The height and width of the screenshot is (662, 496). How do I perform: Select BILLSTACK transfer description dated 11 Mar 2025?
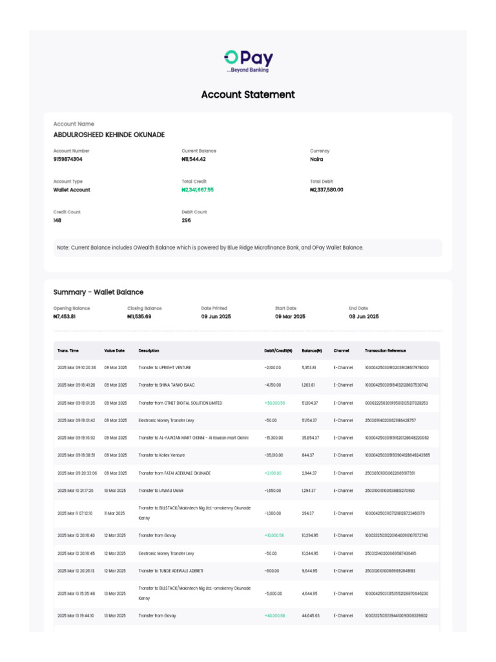tap(194, 513)
